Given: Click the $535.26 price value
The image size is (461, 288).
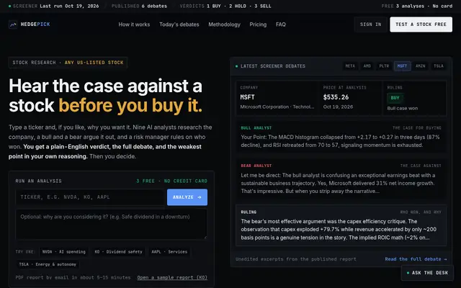Looking at the screenshot, I should pos(336,97).
